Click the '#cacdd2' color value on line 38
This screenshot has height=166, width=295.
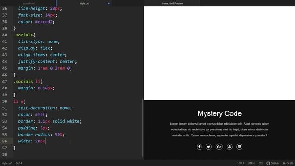click(44, 22)
